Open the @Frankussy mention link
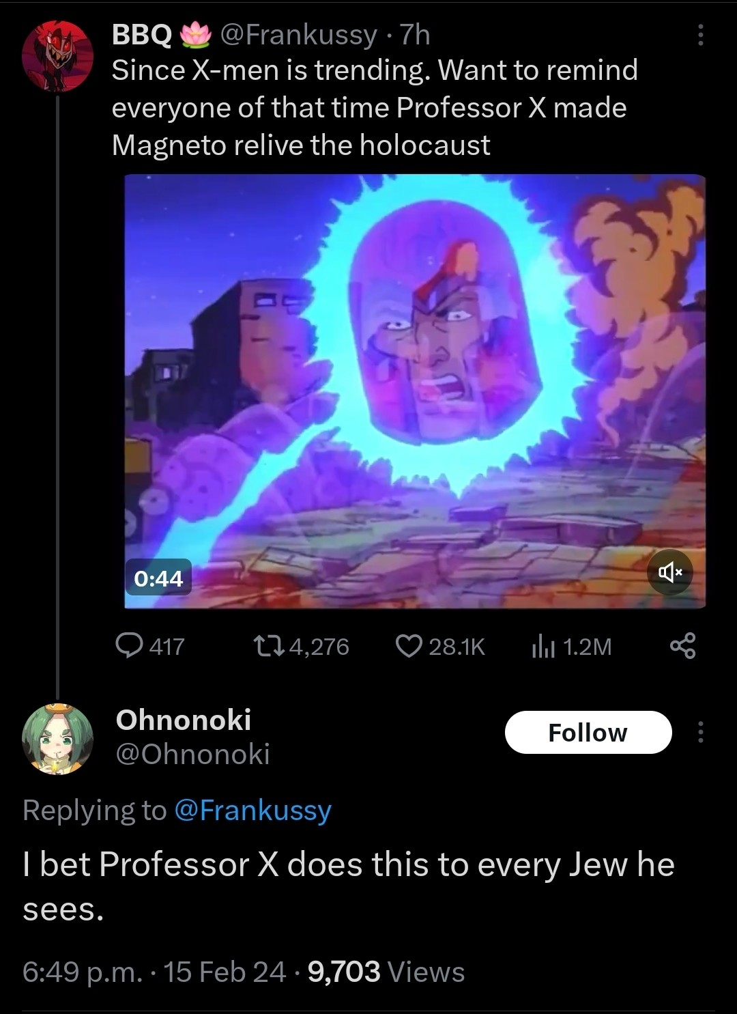This screenshot has width=737, height=1014. coord(252,810)
